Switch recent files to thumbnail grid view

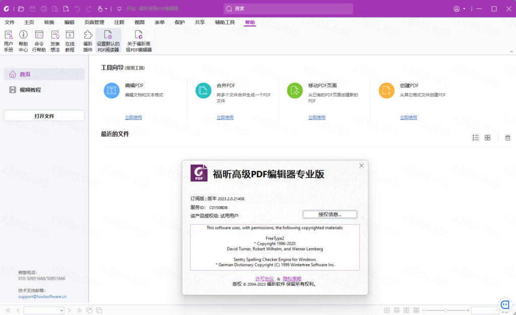tap(487, 138)
